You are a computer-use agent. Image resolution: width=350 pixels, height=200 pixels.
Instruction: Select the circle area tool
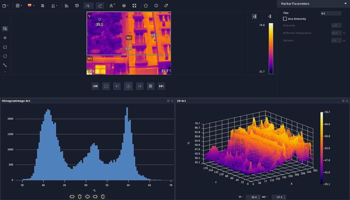5,56
